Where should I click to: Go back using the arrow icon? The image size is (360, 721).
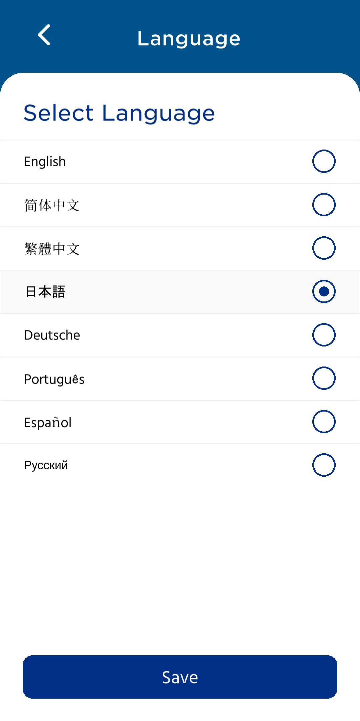point(44,35)
